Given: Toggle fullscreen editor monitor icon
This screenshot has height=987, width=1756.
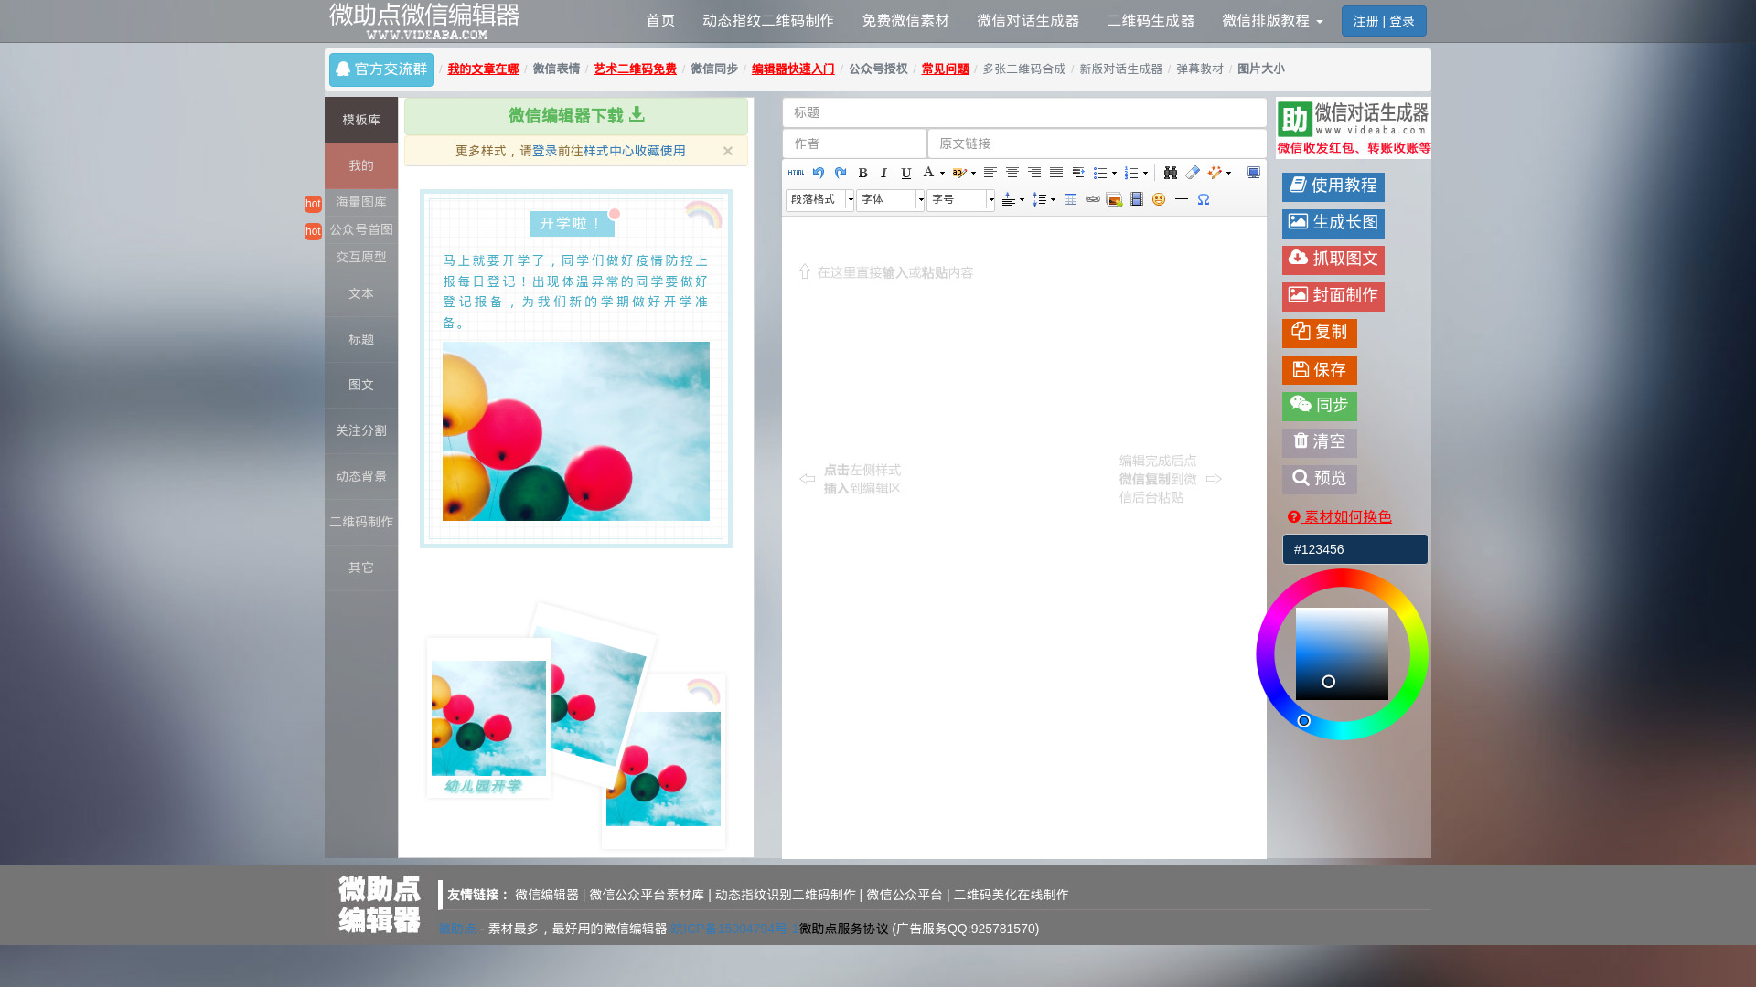Looking at the screenshot, I should point(1254,173).
